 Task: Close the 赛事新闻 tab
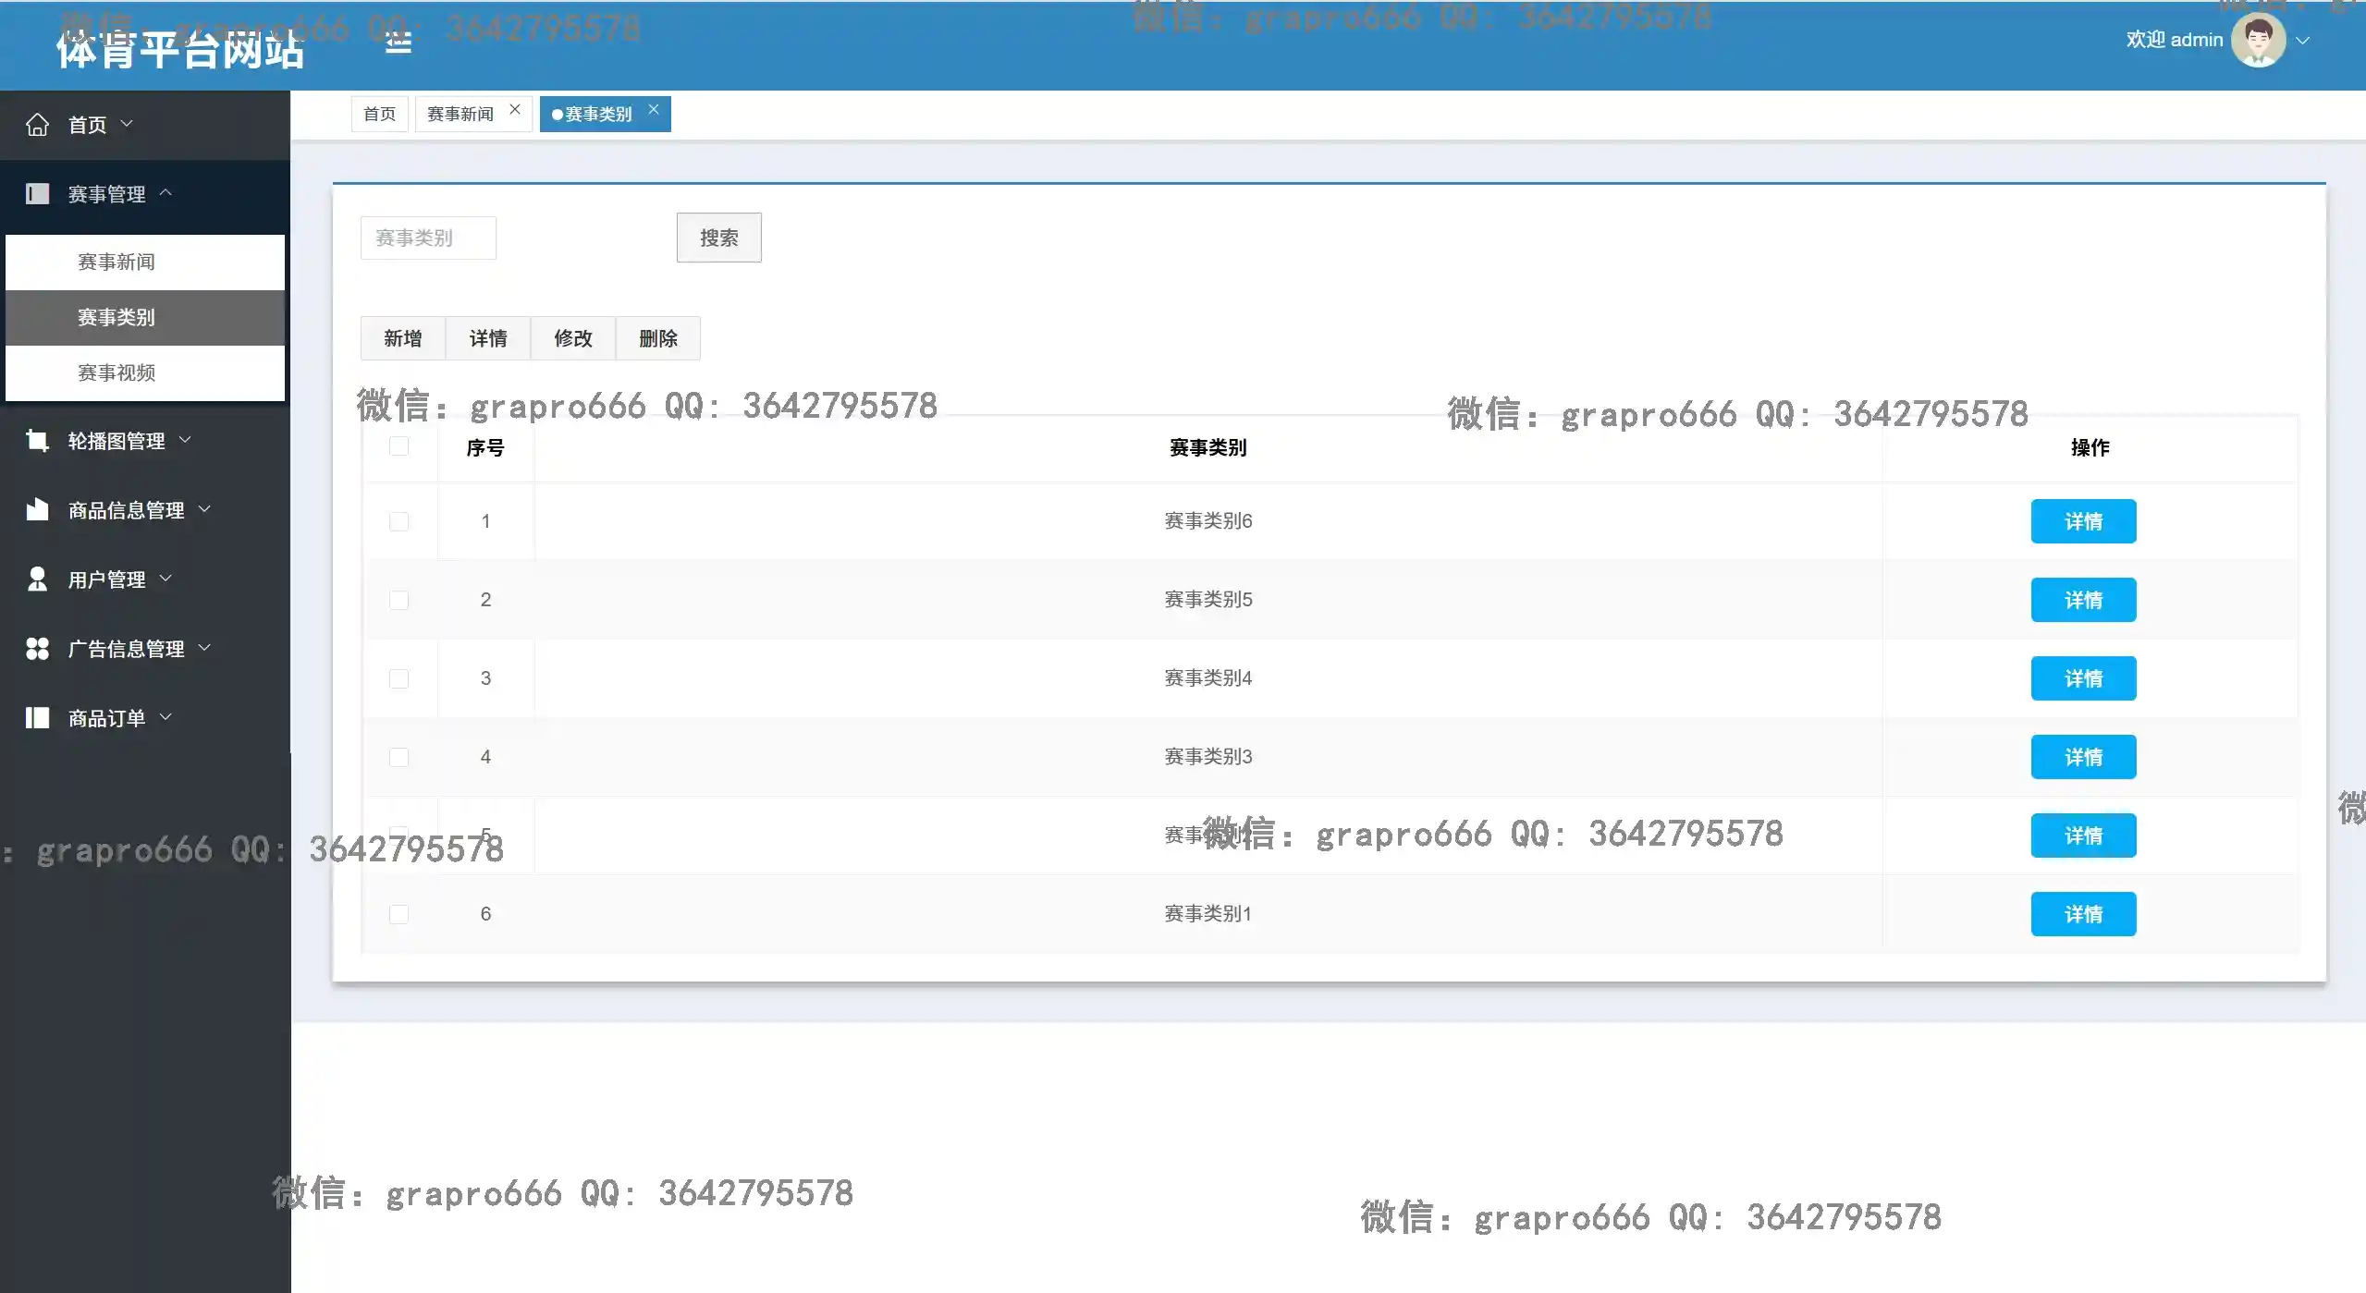pyautogui.click(x=515, y=109)
